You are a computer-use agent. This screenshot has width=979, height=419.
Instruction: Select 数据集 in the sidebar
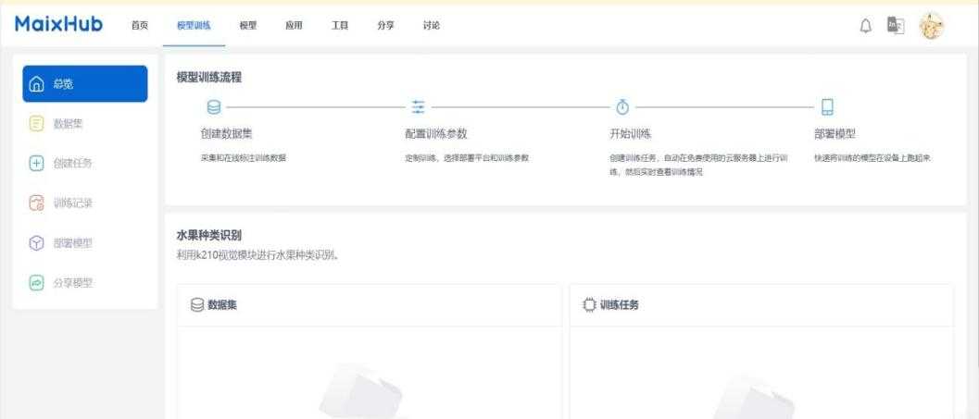pyautogui.click(x=70, y=123)
